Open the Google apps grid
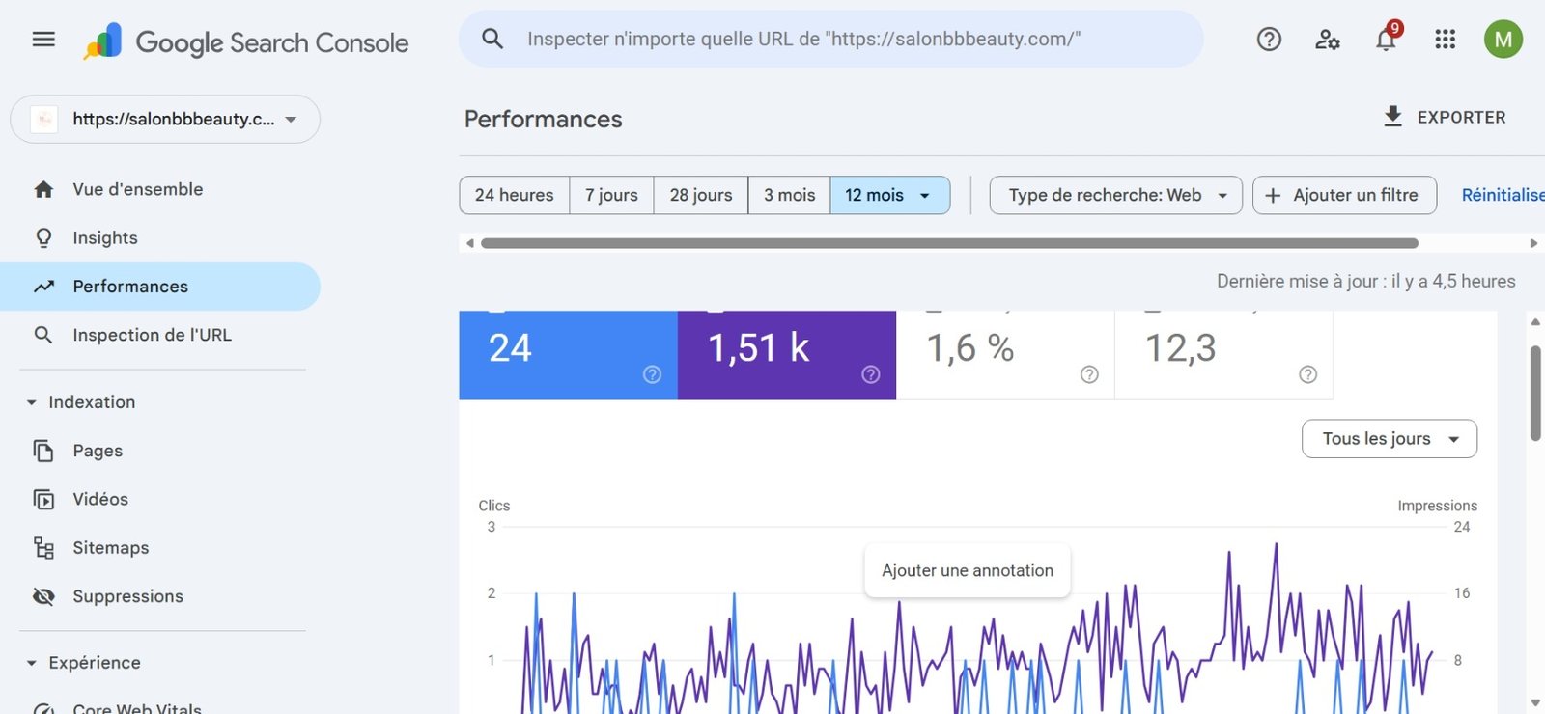1545x714 pixels. 1445,40
